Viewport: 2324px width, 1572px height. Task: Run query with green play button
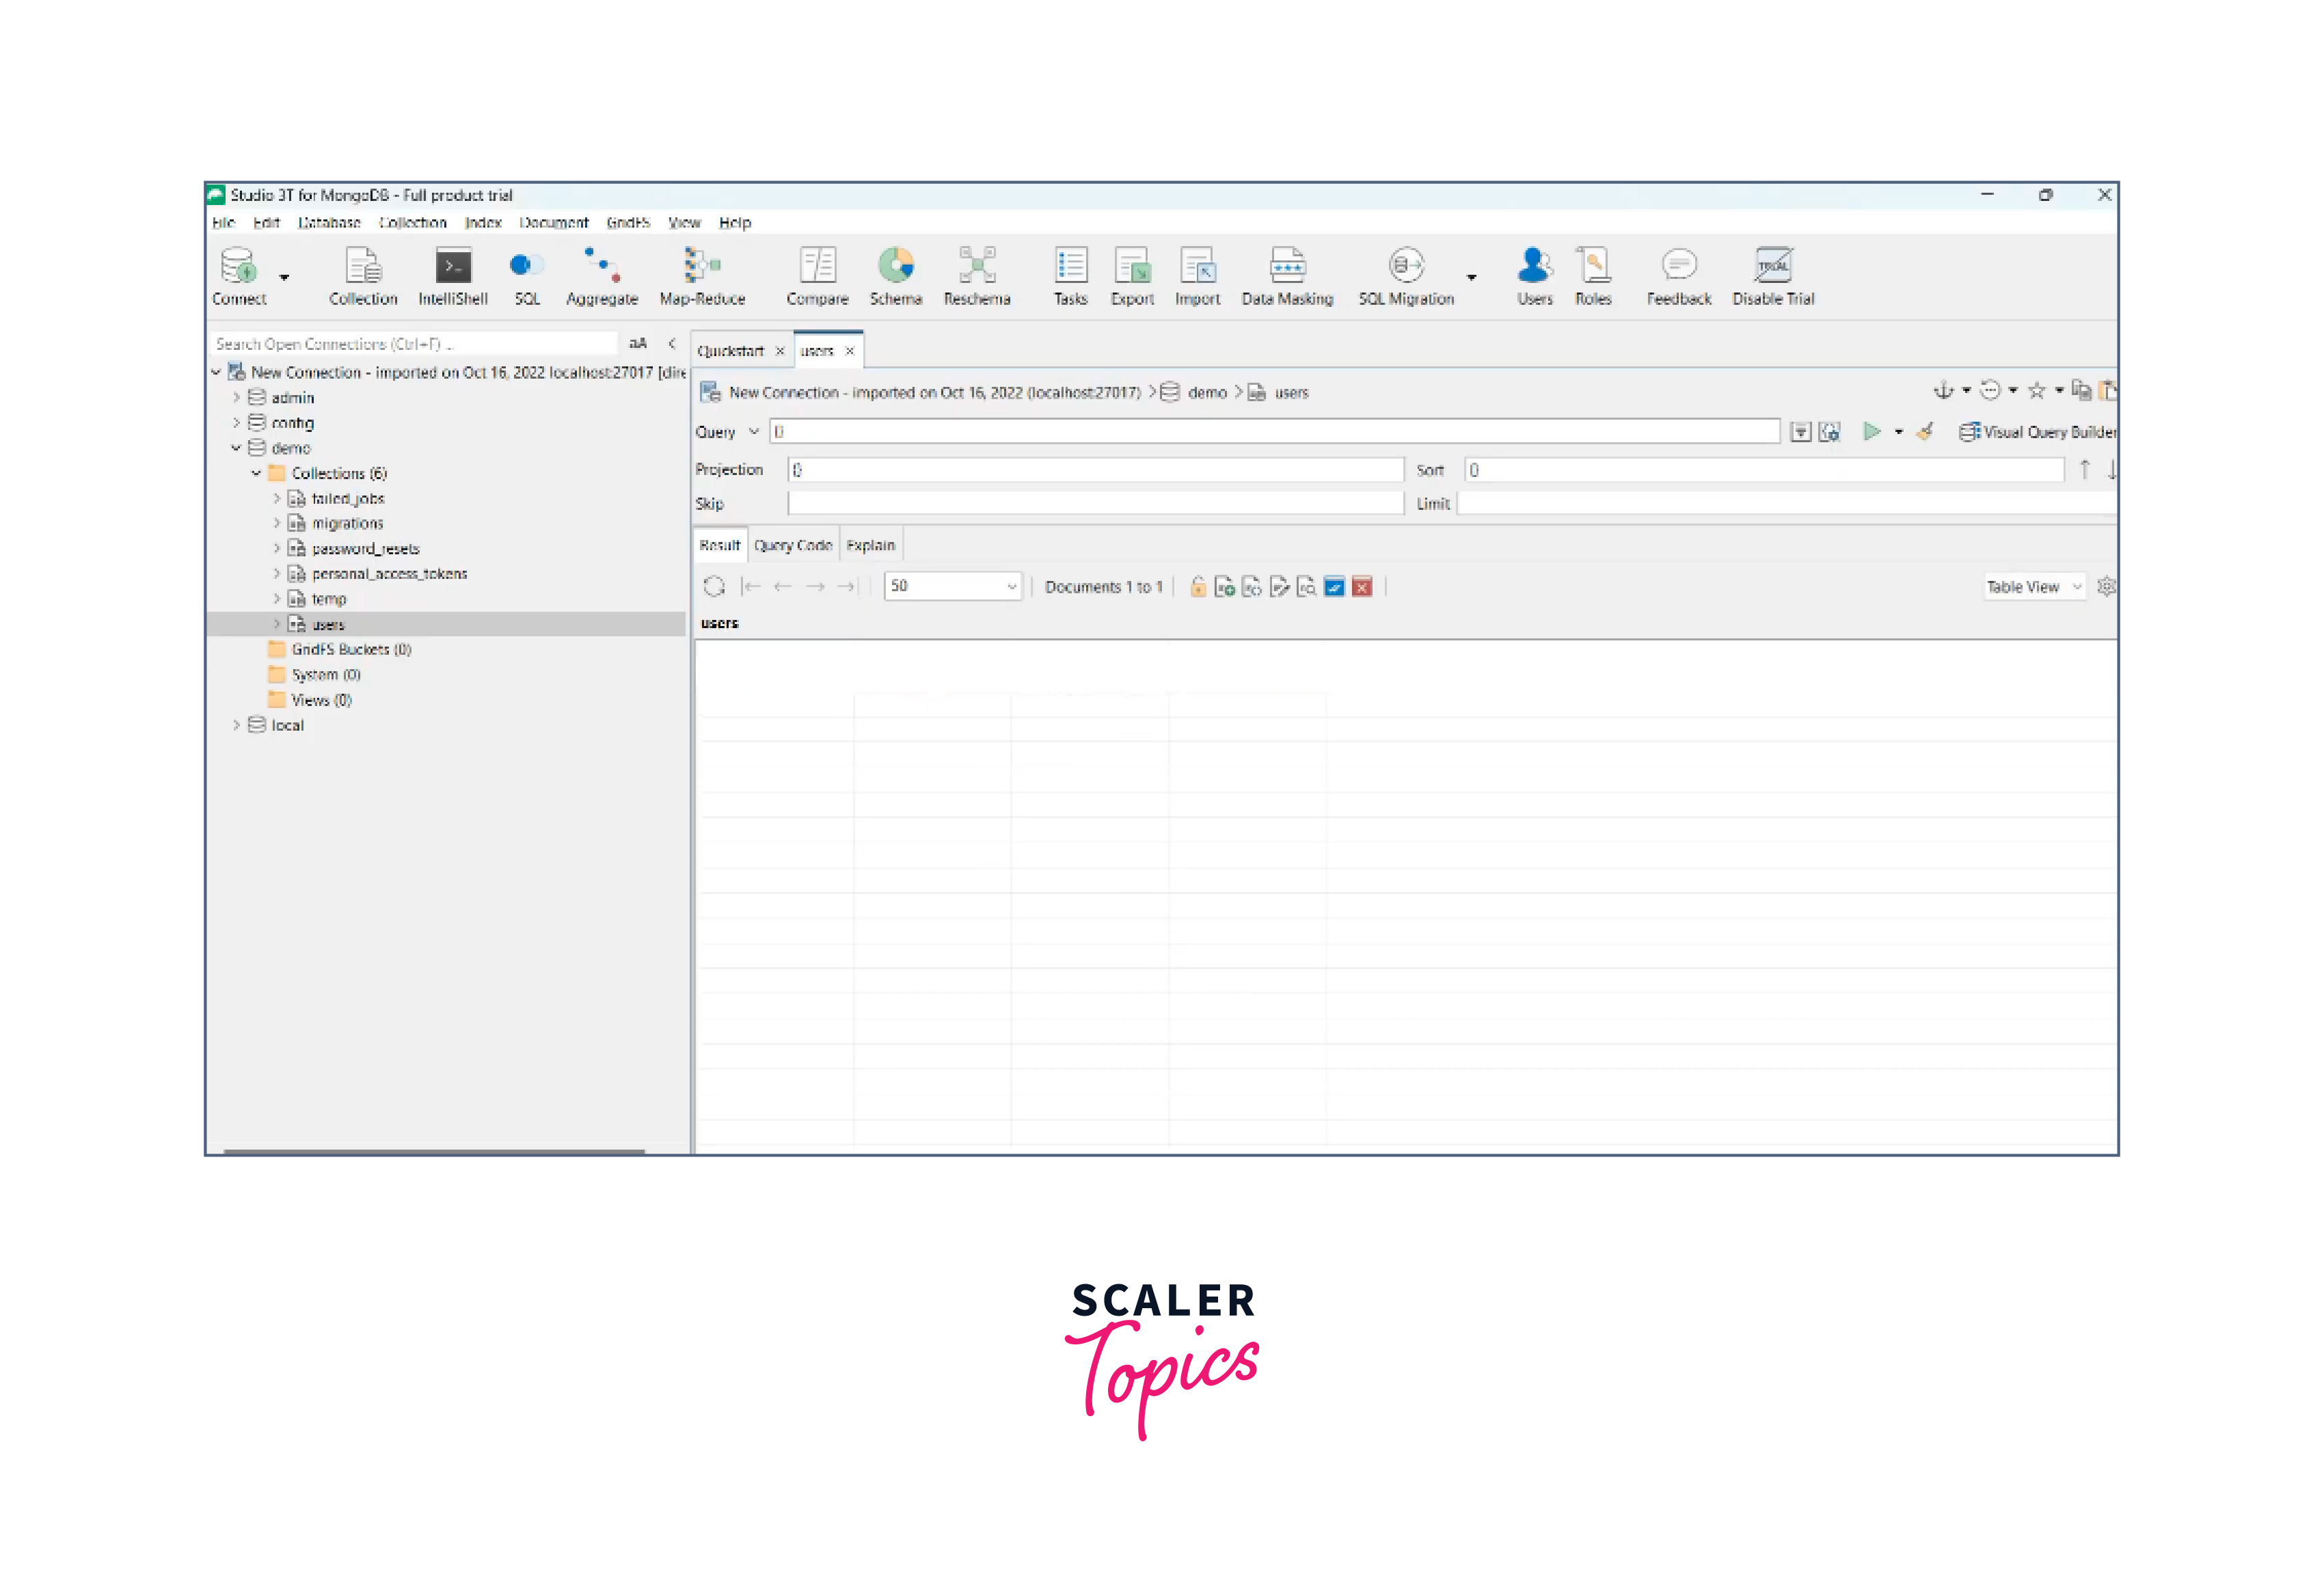[1871, 431]
